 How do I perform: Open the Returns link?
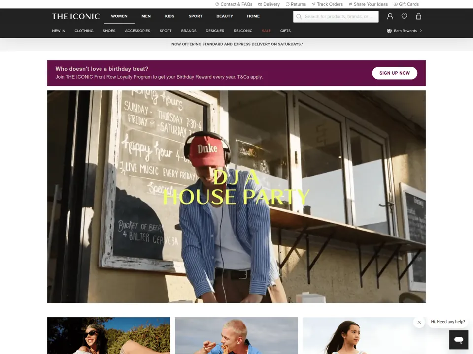296,4
